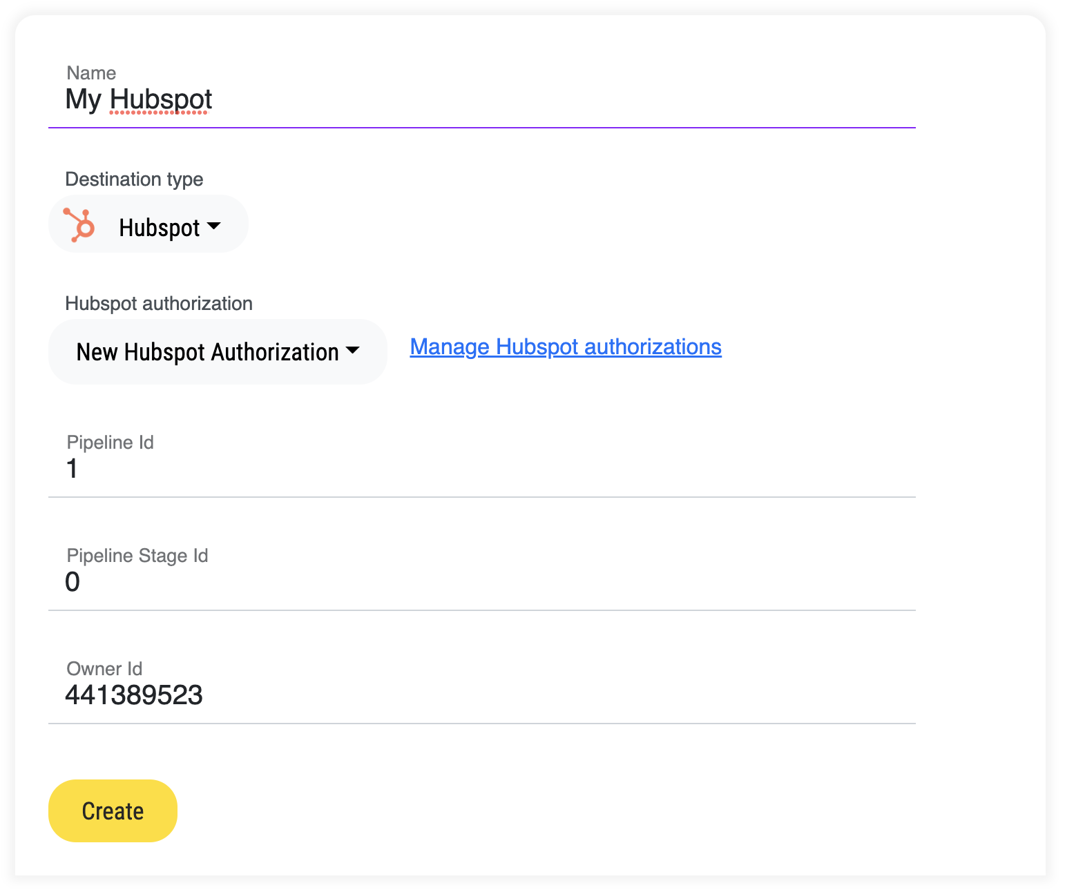The image size is (1065, 892).
Task: Click the Pipeline Stage Id value 0
Action: (73, 583)
